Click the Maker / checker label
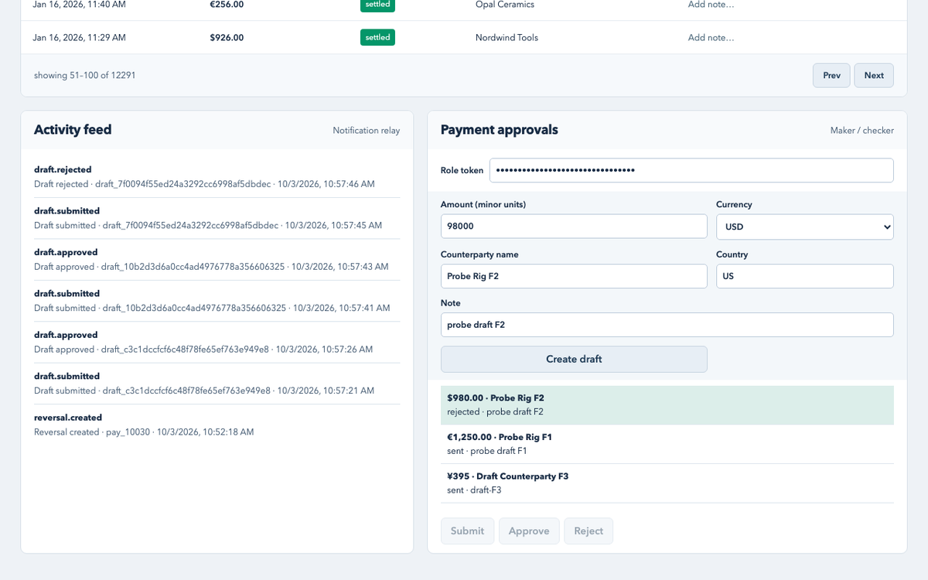The height and width of the screenshot is (580, 928). 862,131
